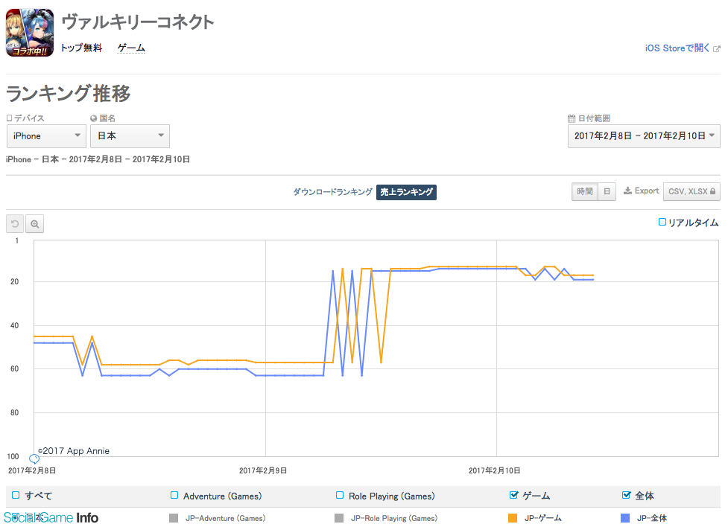This screenshot has height=527, width=728.
Task: Open iOS Storeで開く link
Action: [x=677, y=48]
